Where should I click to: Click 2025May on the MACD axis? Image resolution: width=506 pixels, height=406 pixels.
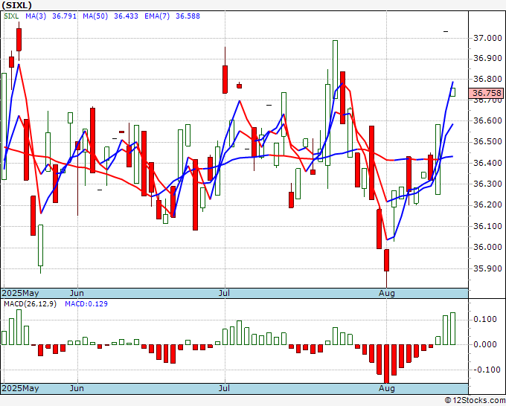[20, 388]
